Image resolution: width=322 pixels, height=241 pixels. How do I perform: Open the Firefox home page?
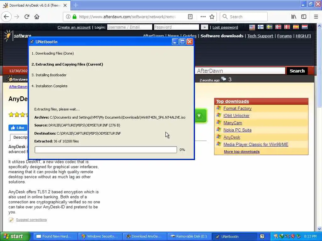tap(37, 17)
